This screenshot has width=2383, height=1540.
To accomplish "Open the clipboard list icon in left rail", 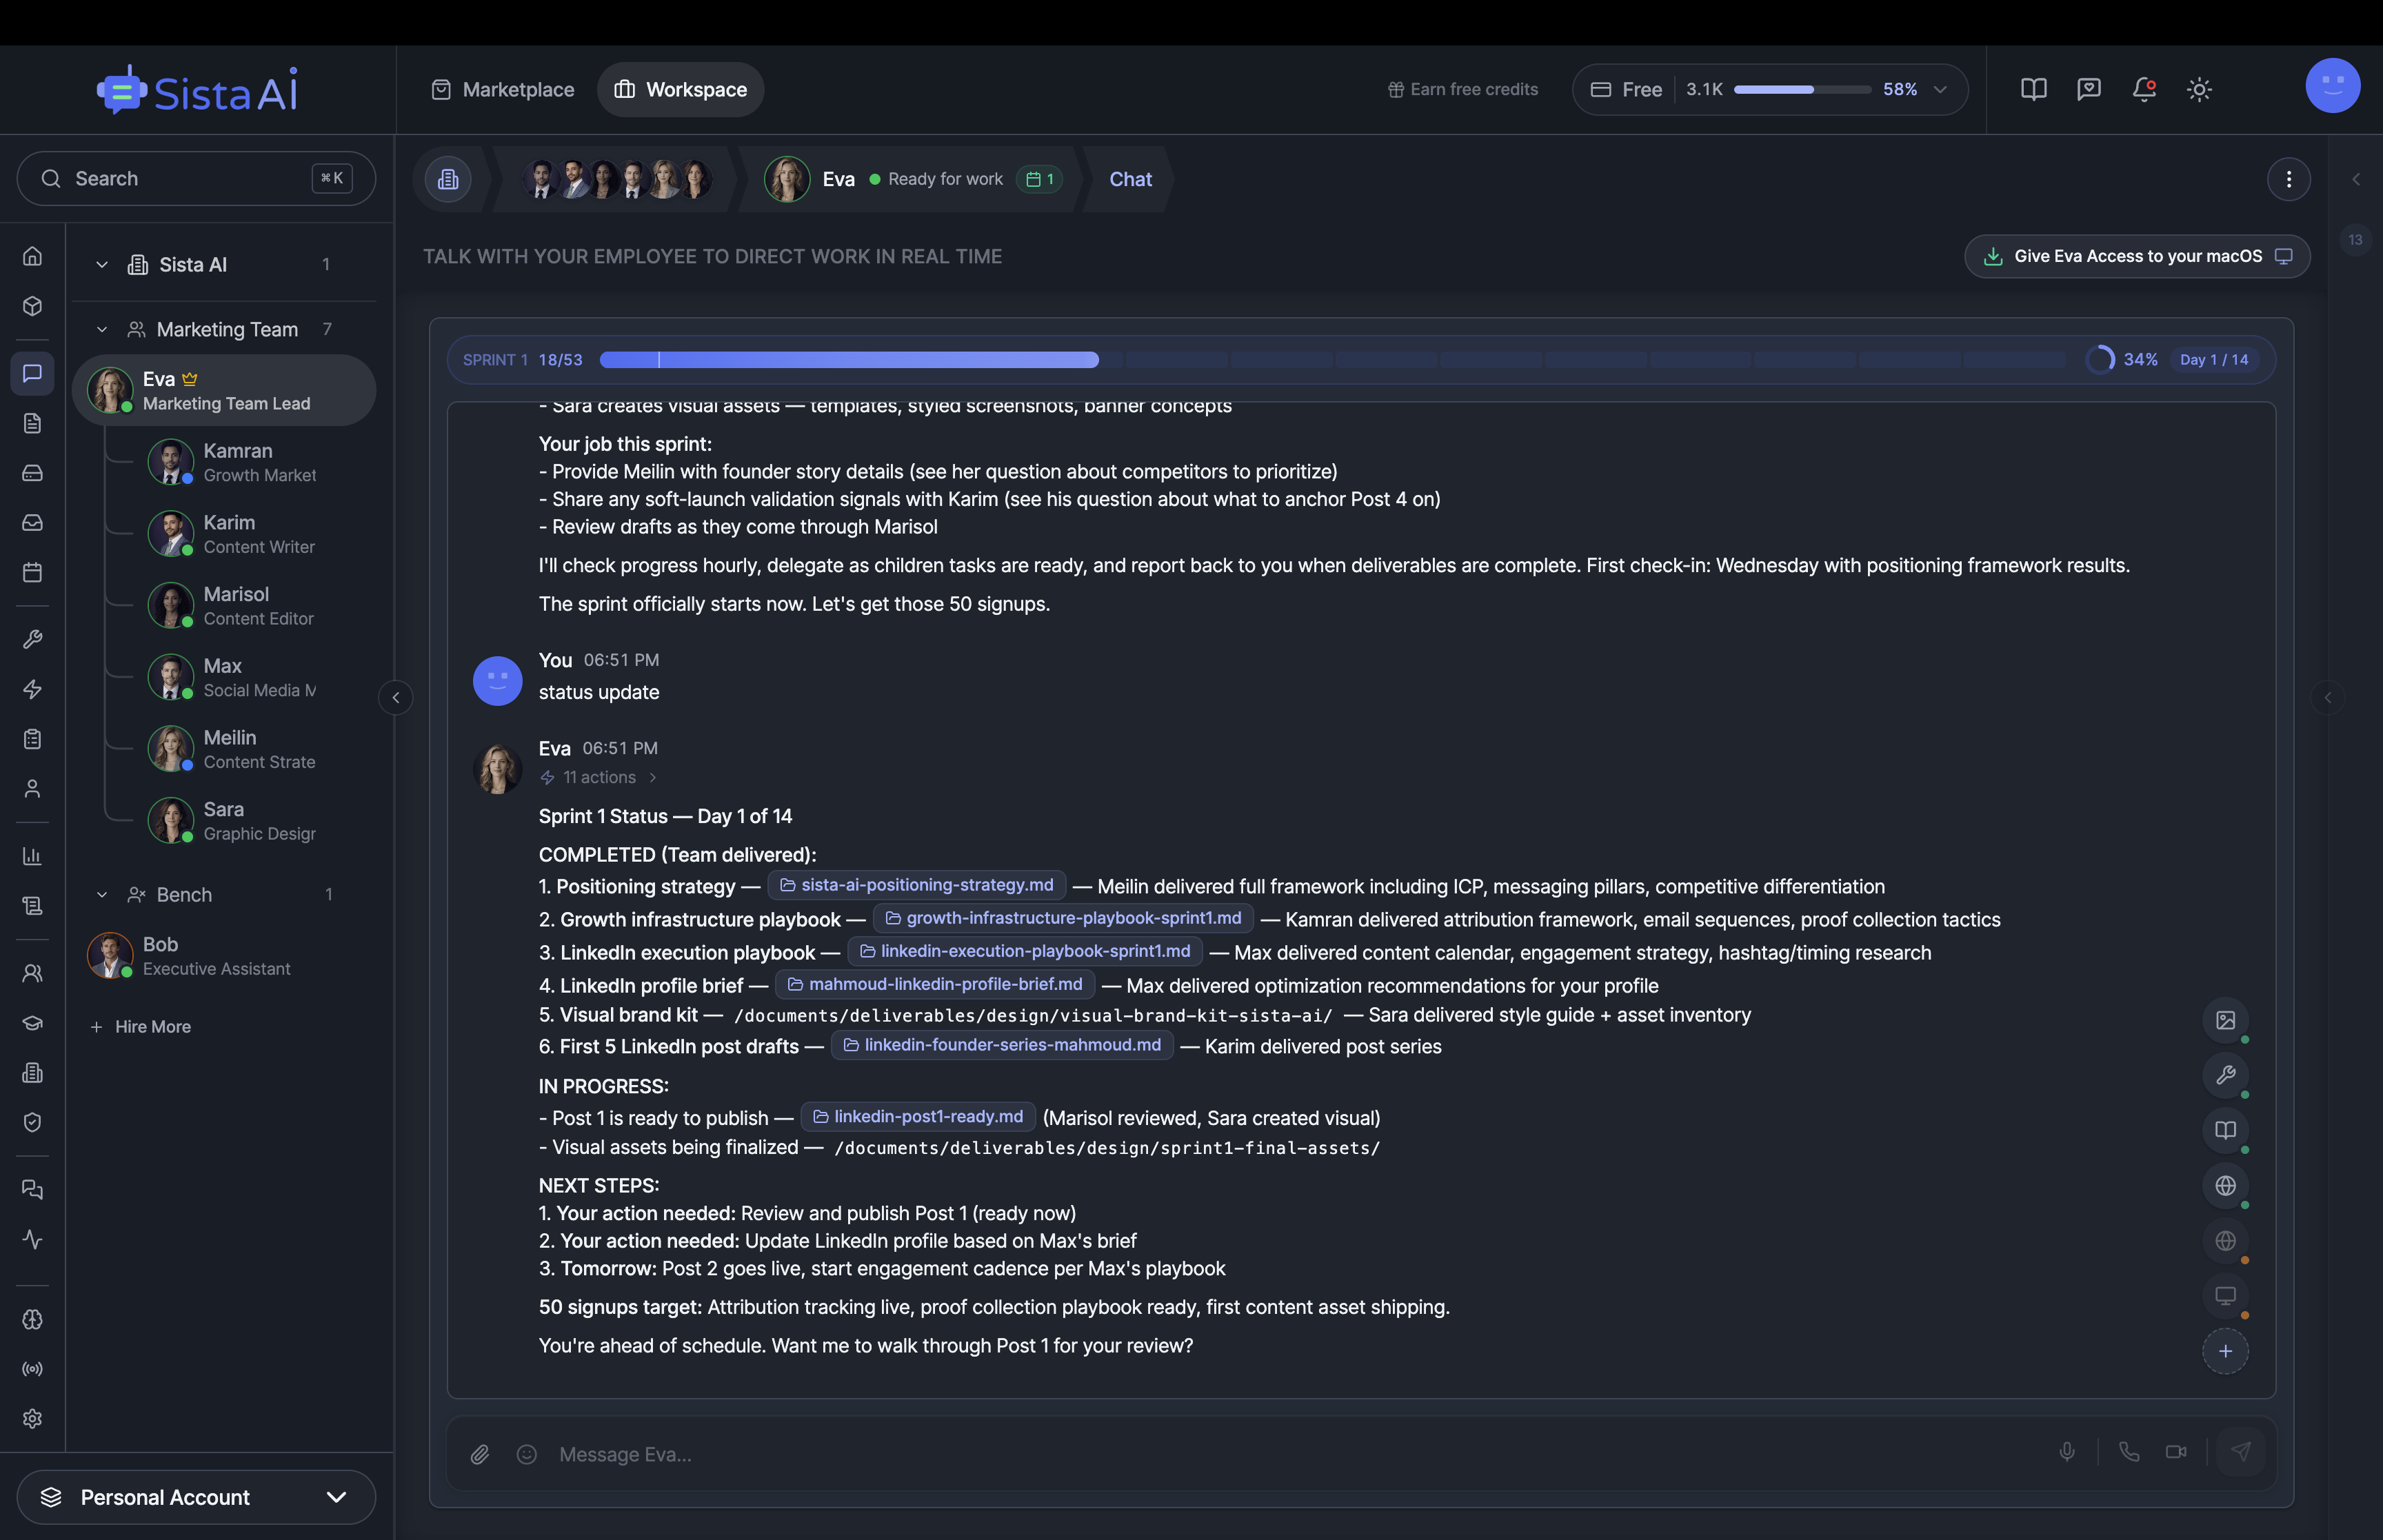I will coord(32,740).
